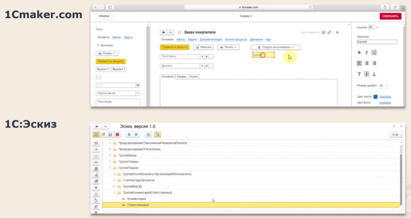
Task: Toggle underline formatting in properties panel
Action: point(374,52)
